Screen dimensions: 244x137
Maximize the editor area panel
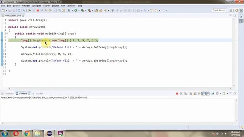[234, 16]
